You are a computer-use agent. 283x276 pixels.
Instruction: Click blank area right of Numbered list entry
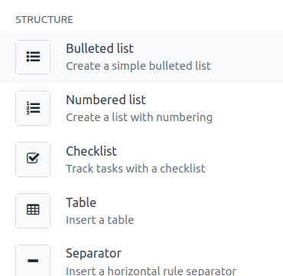coord(247,108)
